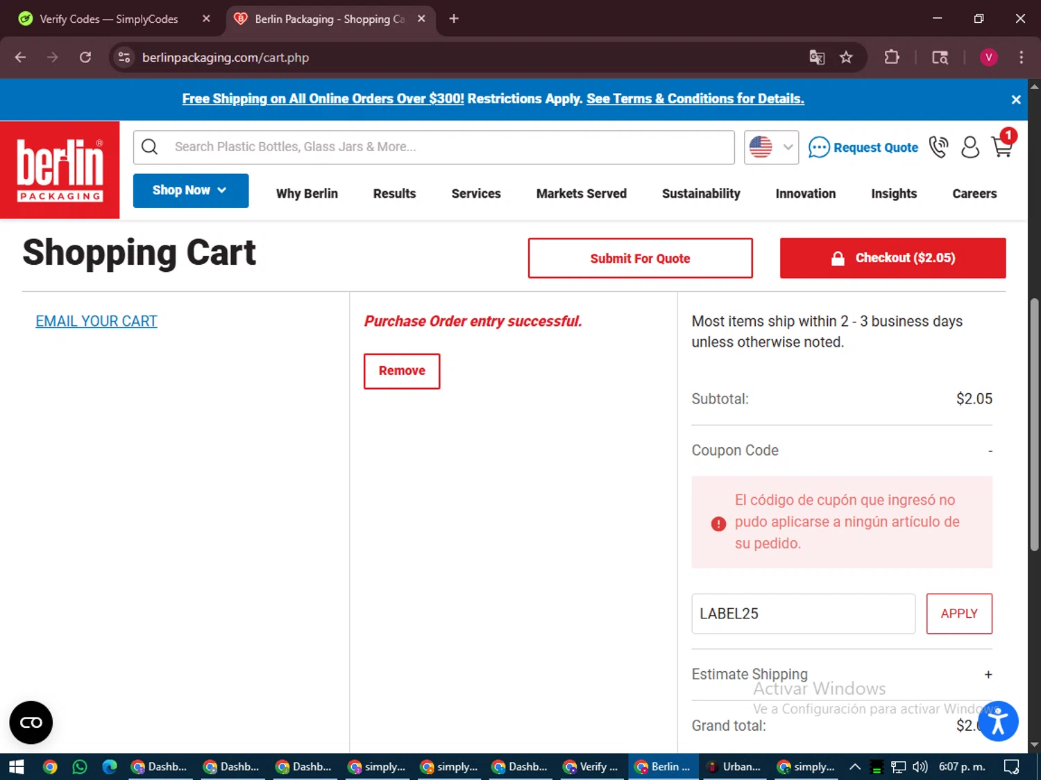The image size is (1041, 780).
Task: Open the extensions puzzle icon
Action: (x=892, y=58)
